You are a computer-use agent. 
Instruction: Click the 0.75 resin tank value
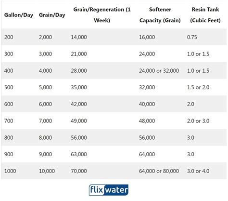[x=192, y=37]
